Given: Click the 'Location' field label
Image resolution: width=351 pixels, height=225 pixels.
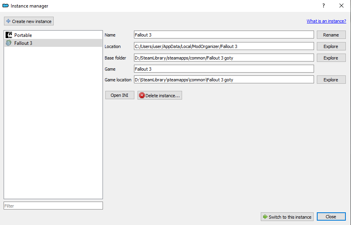Looking at the screenshot, I should (112, 46).
